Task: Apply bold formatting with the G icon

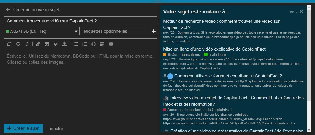Action: [x=18, y=44]
